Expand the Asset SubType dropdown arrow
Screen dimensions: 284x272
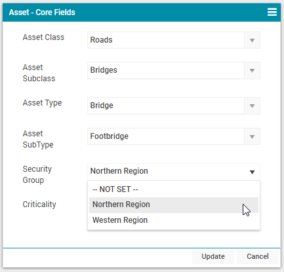pyautogui.click(x=252, y=136)
